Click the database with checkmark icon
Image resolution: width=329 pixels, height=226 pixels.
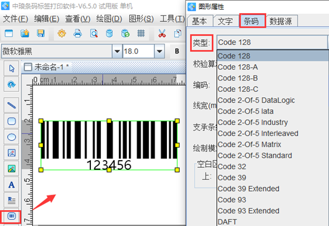[x=125, y=33]
